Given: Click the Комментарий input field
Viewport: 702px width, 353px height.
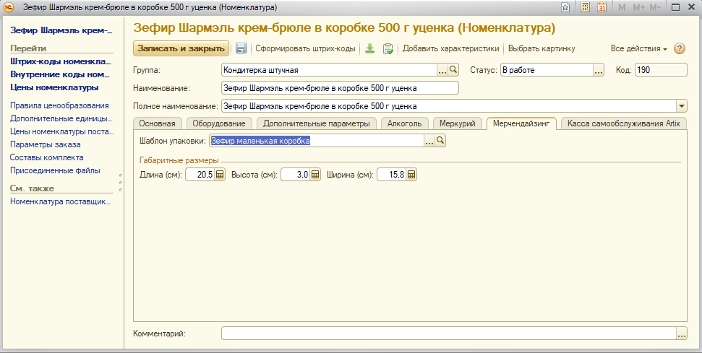Looking at the screenshot, I should (x=448, y=334).
